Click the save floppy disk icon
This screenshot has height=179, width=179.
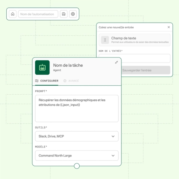pyautogui.click(x=64, y=14)
